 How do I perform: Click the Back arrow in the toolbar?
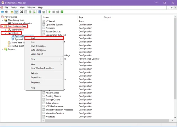[x=2, y=12]
